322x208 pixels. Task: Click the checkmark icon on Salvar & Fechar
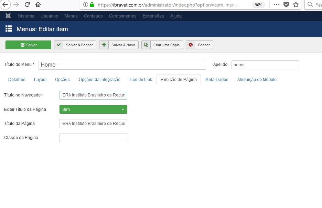(58, 45)
